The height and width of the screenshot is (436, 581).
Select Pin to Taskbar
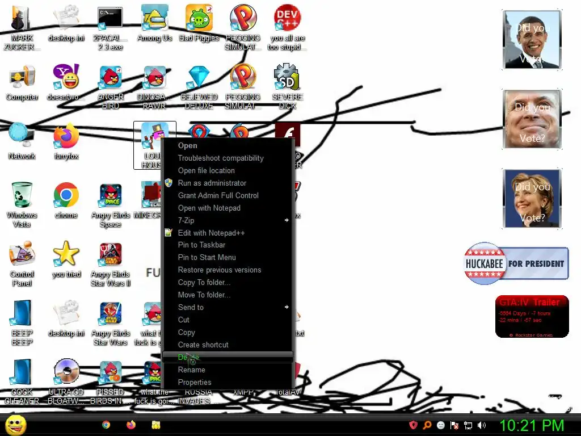click(x=228, y=245)
